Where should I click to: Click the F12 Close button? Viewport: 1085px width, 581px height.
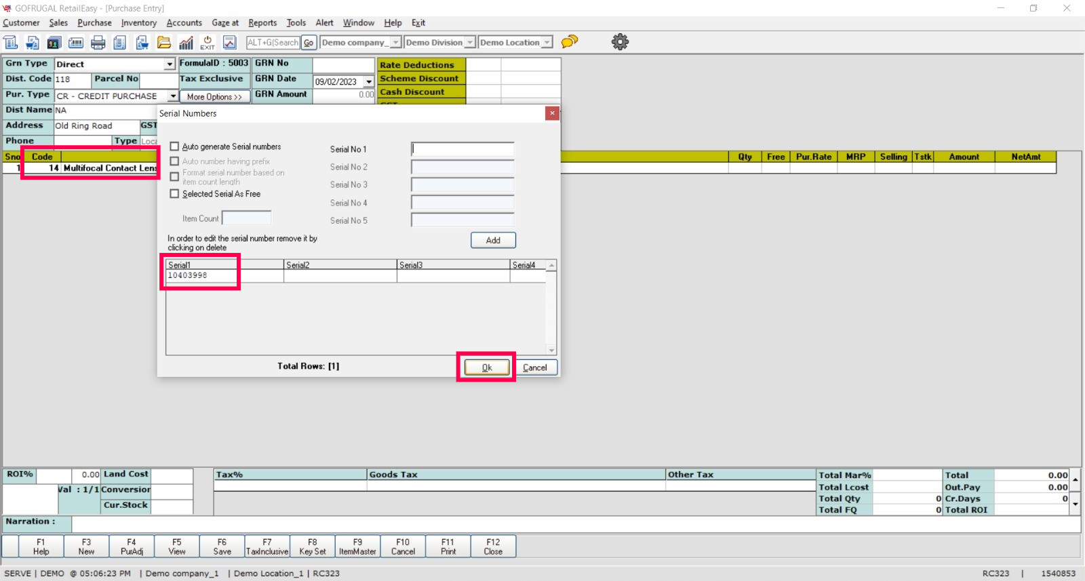coord(493,546)
